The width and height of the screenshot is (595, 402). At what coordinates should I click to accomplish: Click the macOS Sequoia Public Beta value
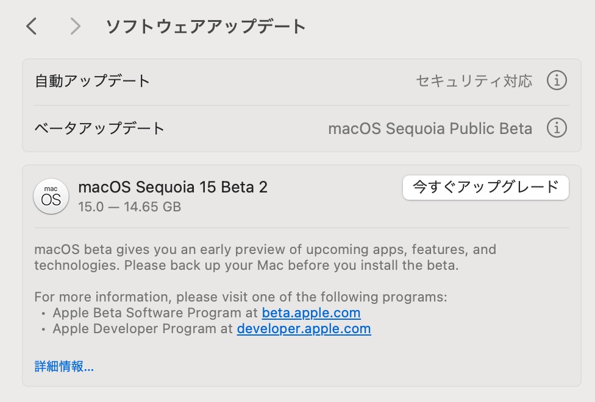430,129
